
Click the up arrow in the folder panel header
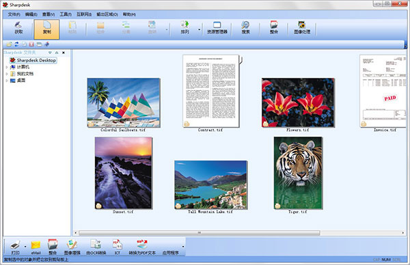[x=57, y=53]
